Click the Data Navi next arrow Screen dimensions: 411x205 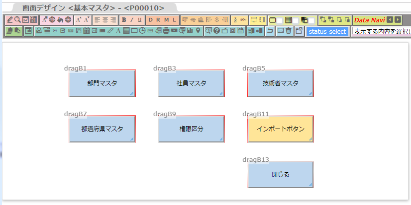(398, 20)
